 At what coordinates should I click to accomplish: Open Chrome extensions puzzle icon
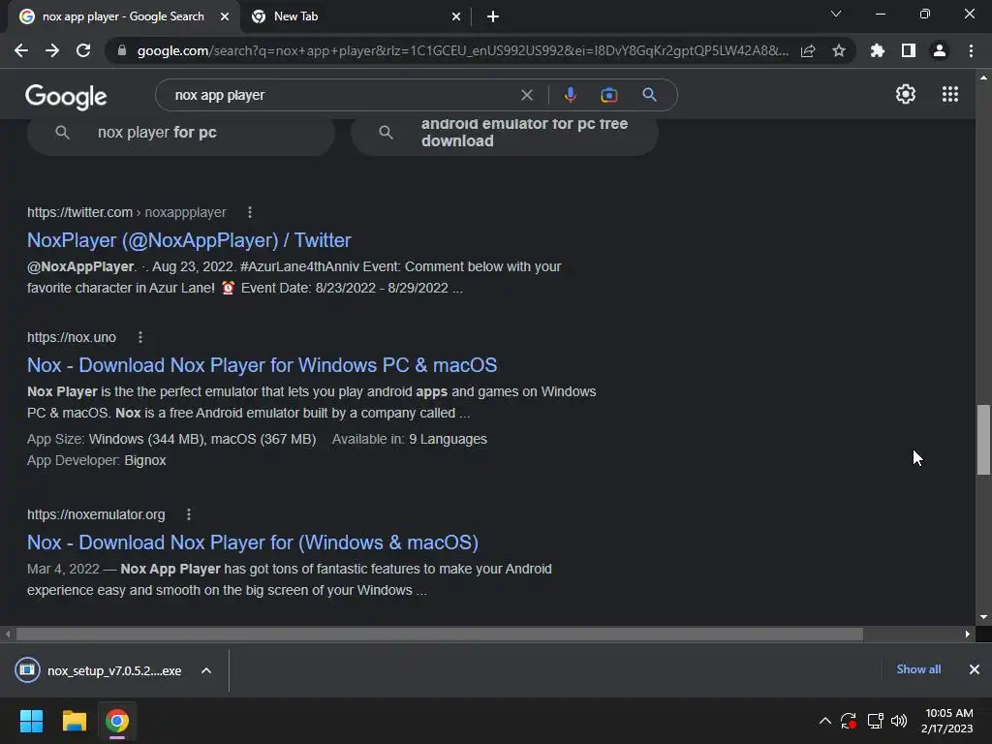click(x=878, y=50)
